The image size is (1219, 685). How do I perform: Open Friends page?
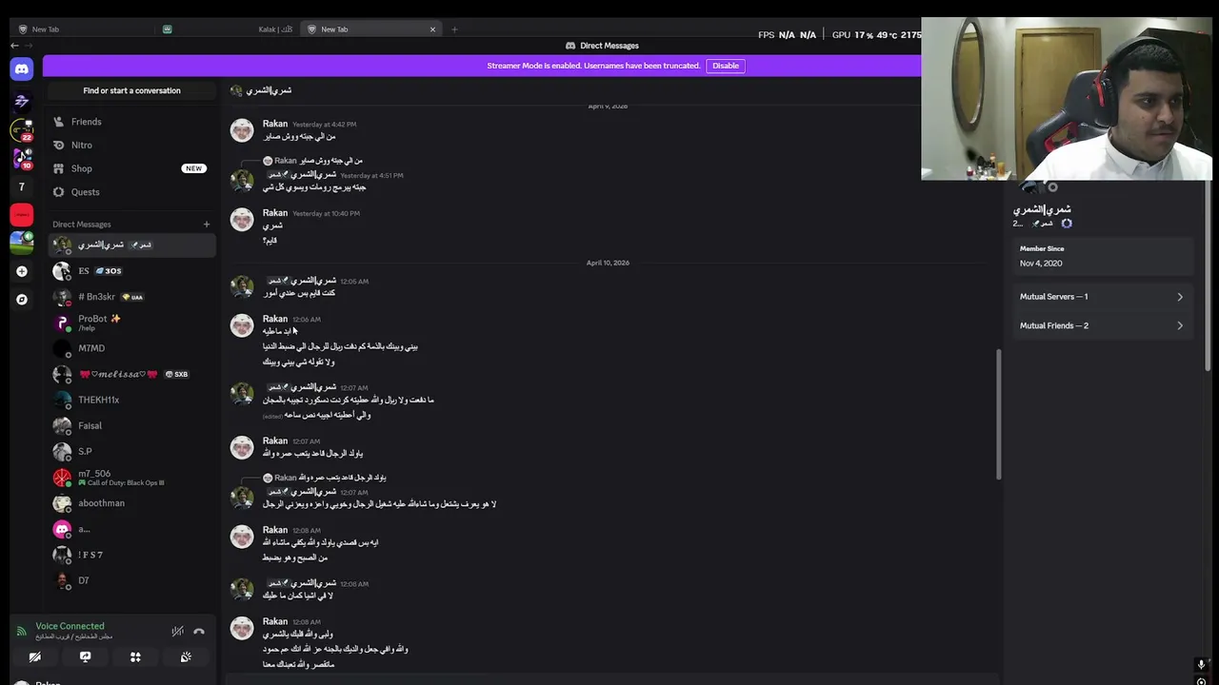[x=131, y=122]
